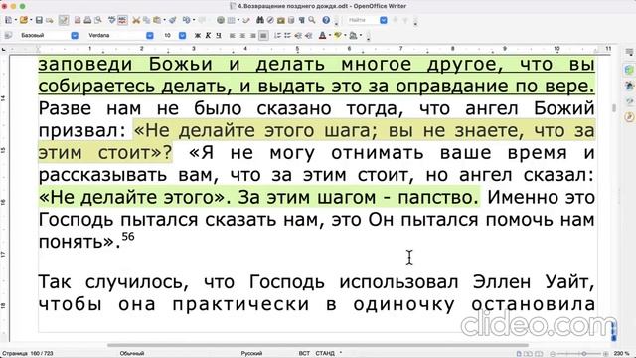Toggle Edit File mode icon
Viewport: 636px width, 358px height.
pyautogui.click(x=64, y=20)
